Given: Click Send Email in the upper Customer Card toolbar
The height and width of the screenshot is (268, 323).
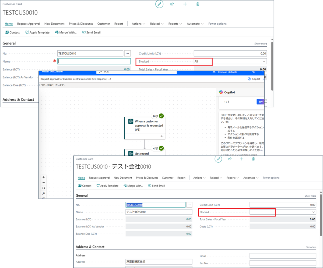Looking at the screenshot, I should (x=91, y=32).
